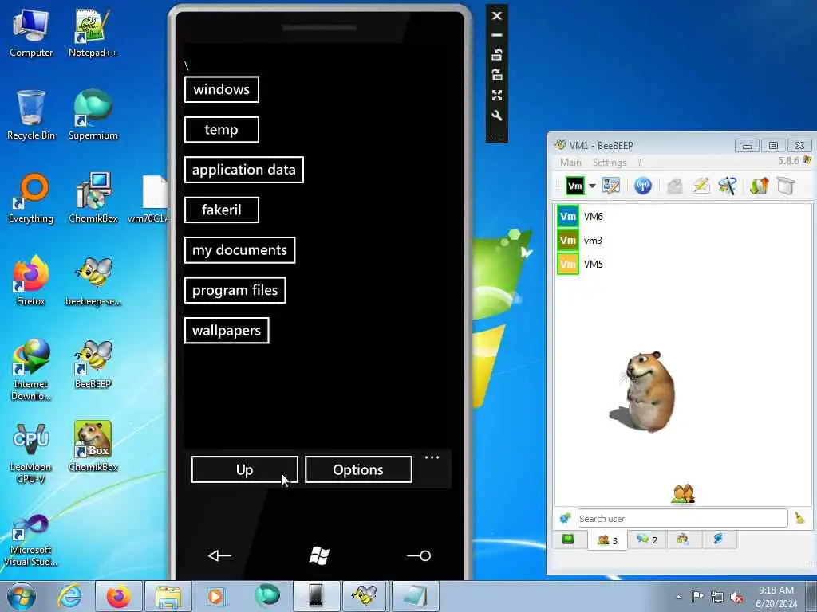Open the temp folder in phone emulator
Image resolution: width=817 pixels, height=612 pixels.
click(222, 130)
